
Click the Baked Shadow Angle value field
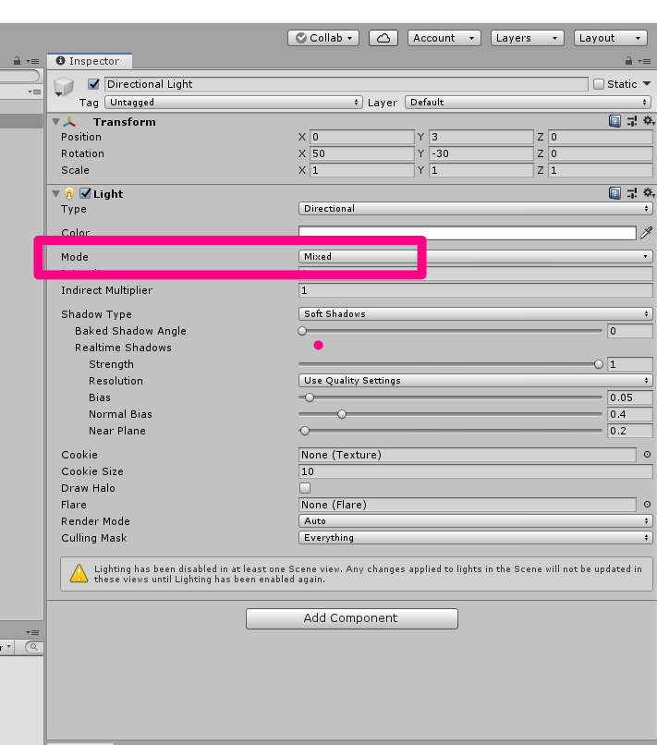coord(630,331)
